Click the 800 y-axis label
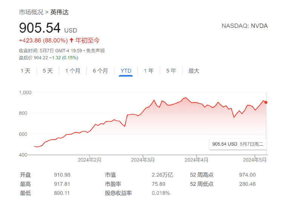This screenshot has width=283, height=199. 23,113
